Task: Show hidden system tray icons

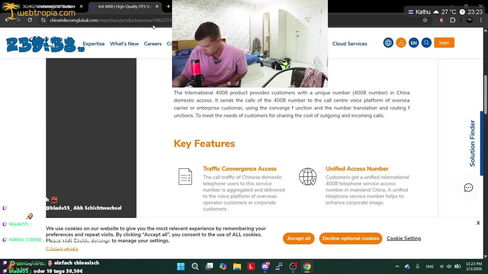Action: pyautogui.click(x=397, y=266)
